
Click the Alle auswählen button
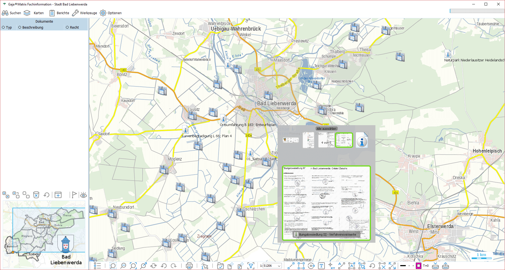pyautogui.click(x=326, y=129)
